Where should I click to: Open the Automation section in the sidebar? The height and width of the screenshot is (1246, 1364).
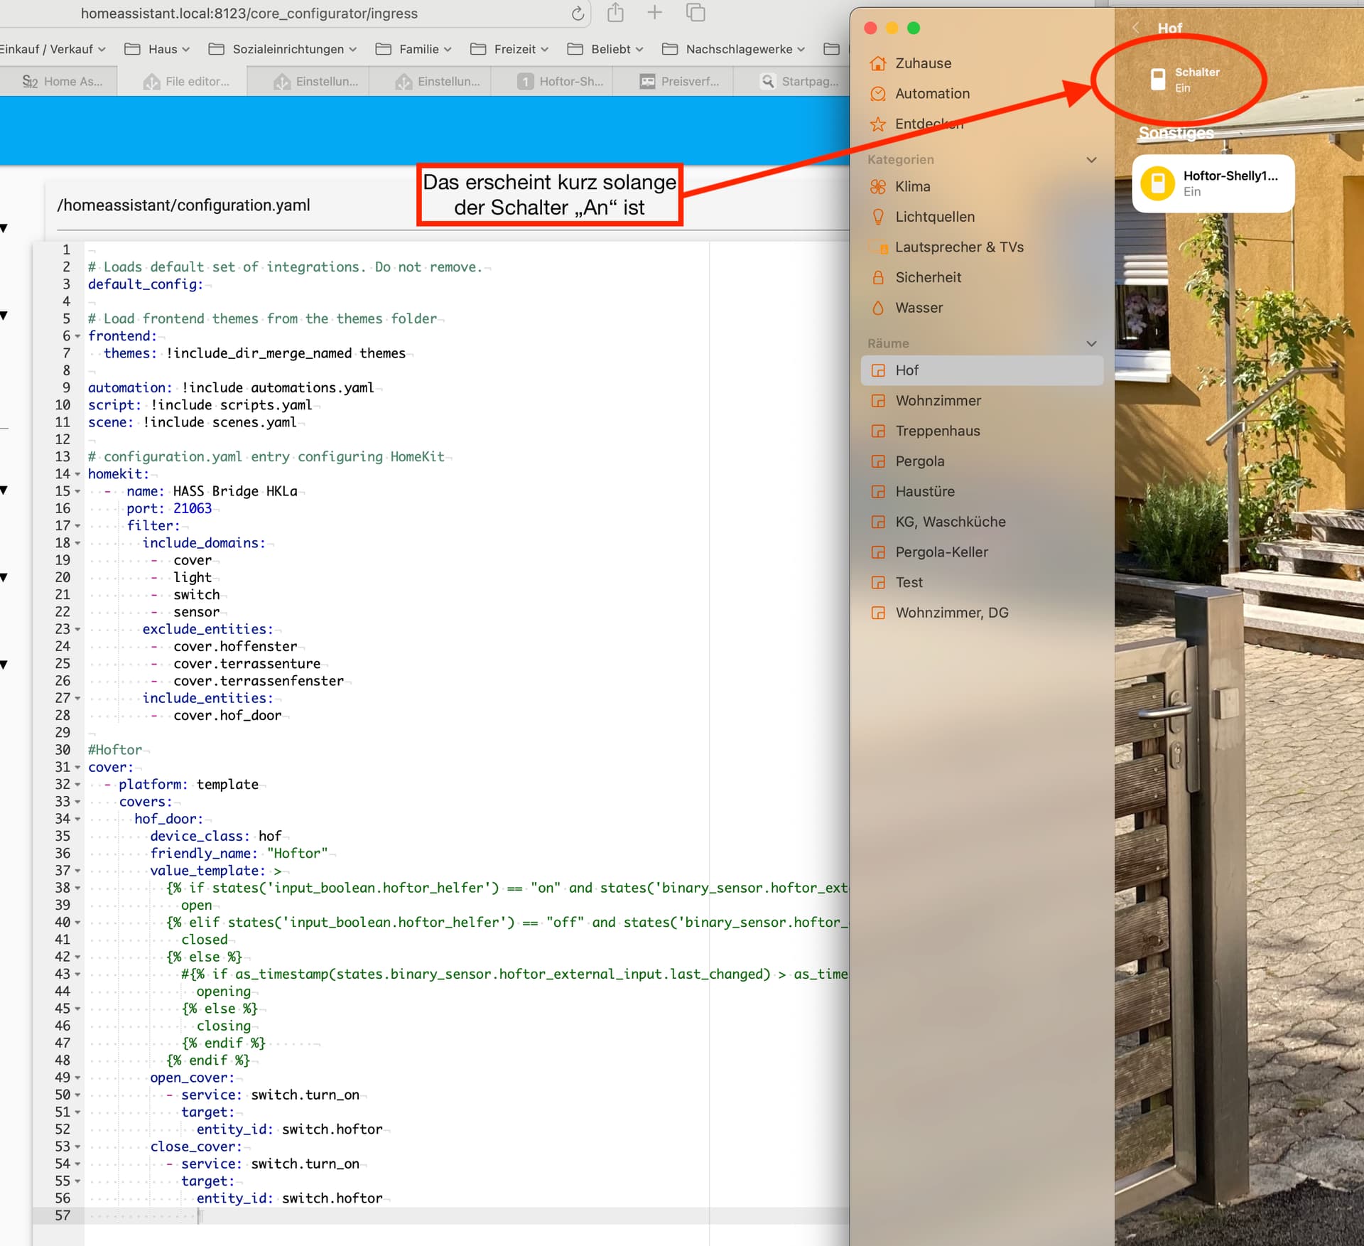(x=931, y=94)
